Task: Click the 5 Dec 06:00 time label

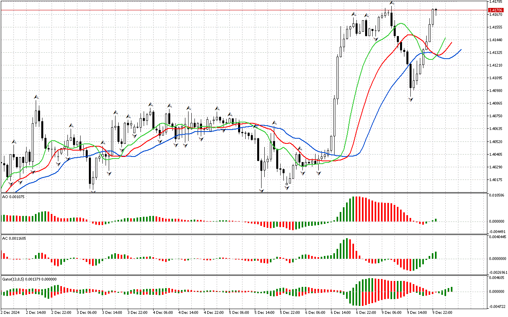Action: tap(240, 312)
